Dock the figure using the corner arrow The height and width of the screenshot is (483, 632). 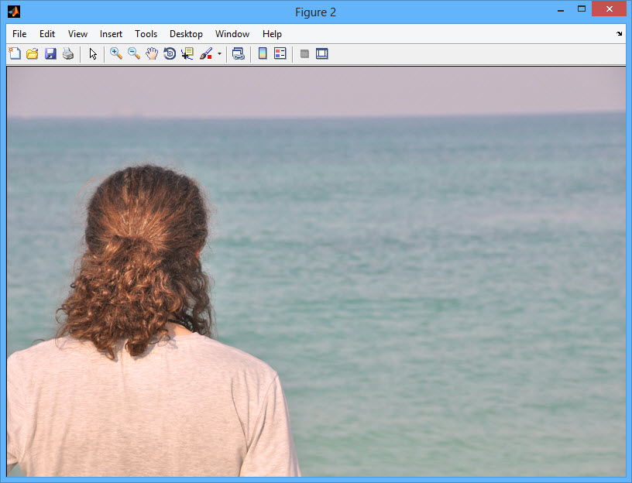click(x=619, y=34)
